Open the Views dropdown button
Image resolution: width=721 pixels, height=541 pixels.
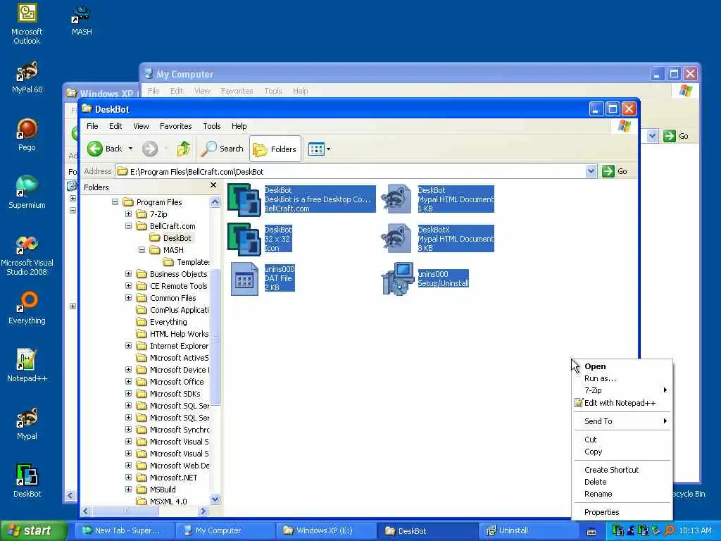(x=319, y=149)
